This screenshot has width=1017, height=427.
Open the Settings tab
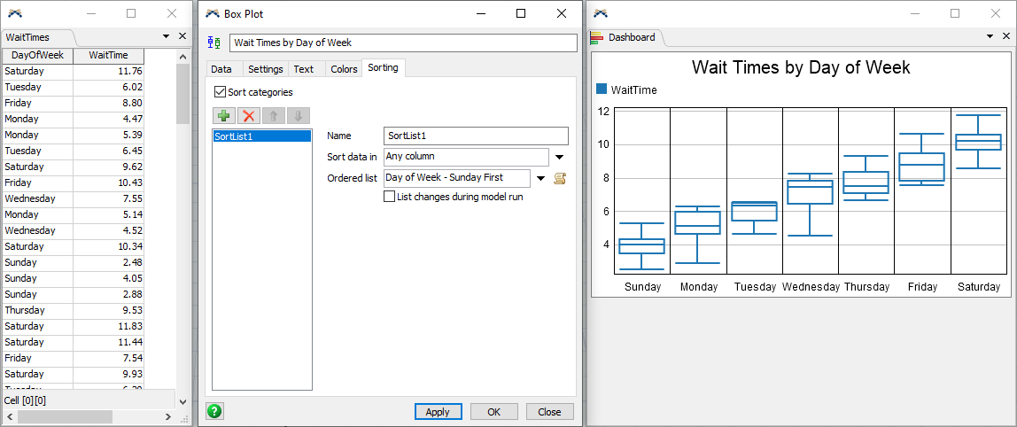[265, 69]
